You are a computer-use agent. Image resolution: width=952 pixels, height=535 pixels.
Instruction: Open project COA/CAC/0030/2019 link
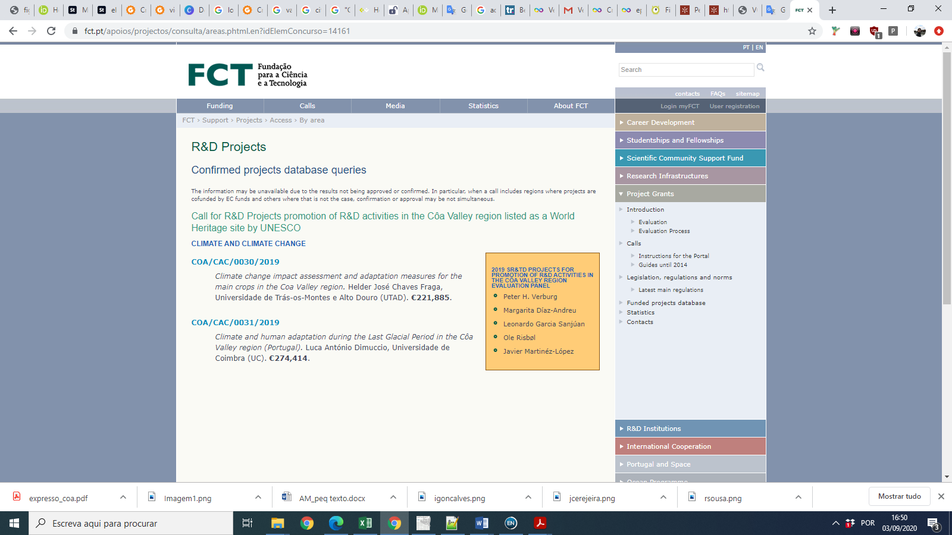(x=235, y=262)
